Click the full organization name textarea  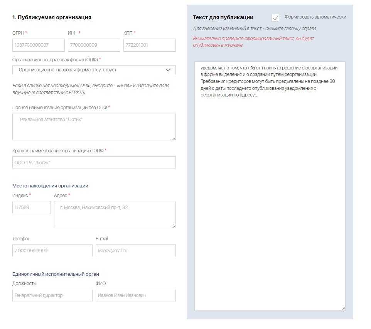[x=94, y=127]
